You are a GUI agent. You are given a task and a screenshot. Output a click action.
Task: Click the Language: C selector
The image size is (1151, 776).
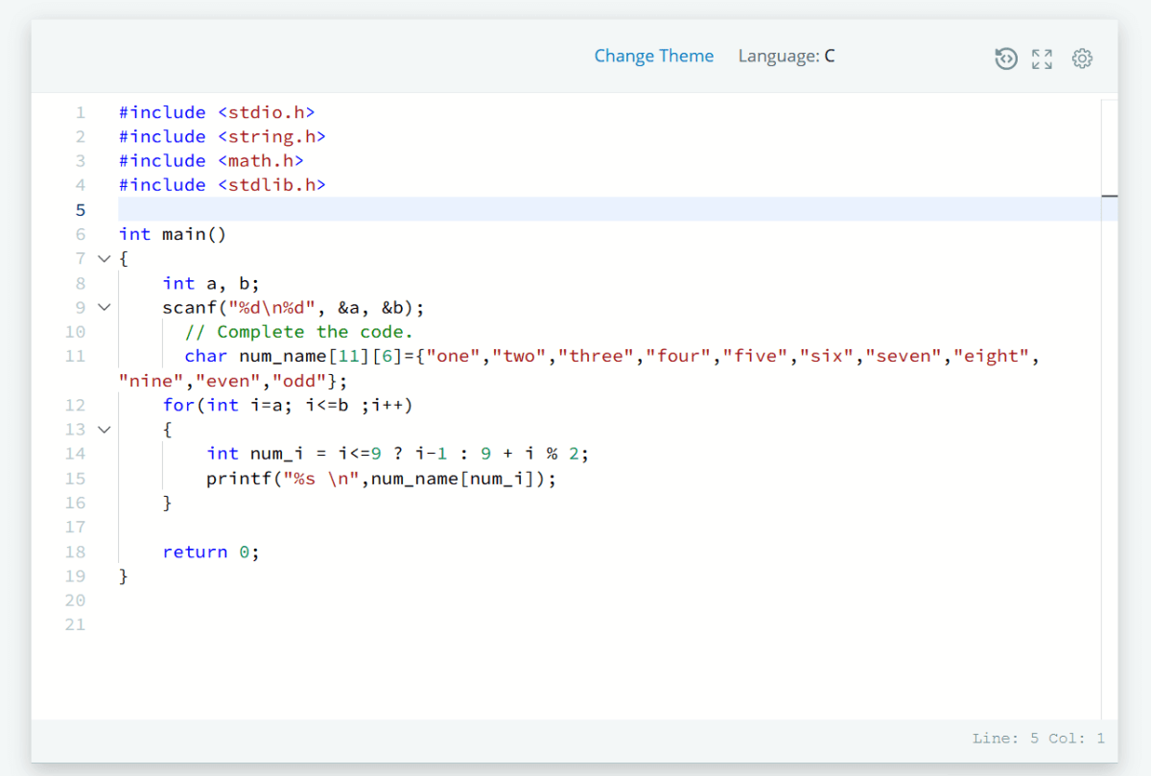tap(787, 56)
